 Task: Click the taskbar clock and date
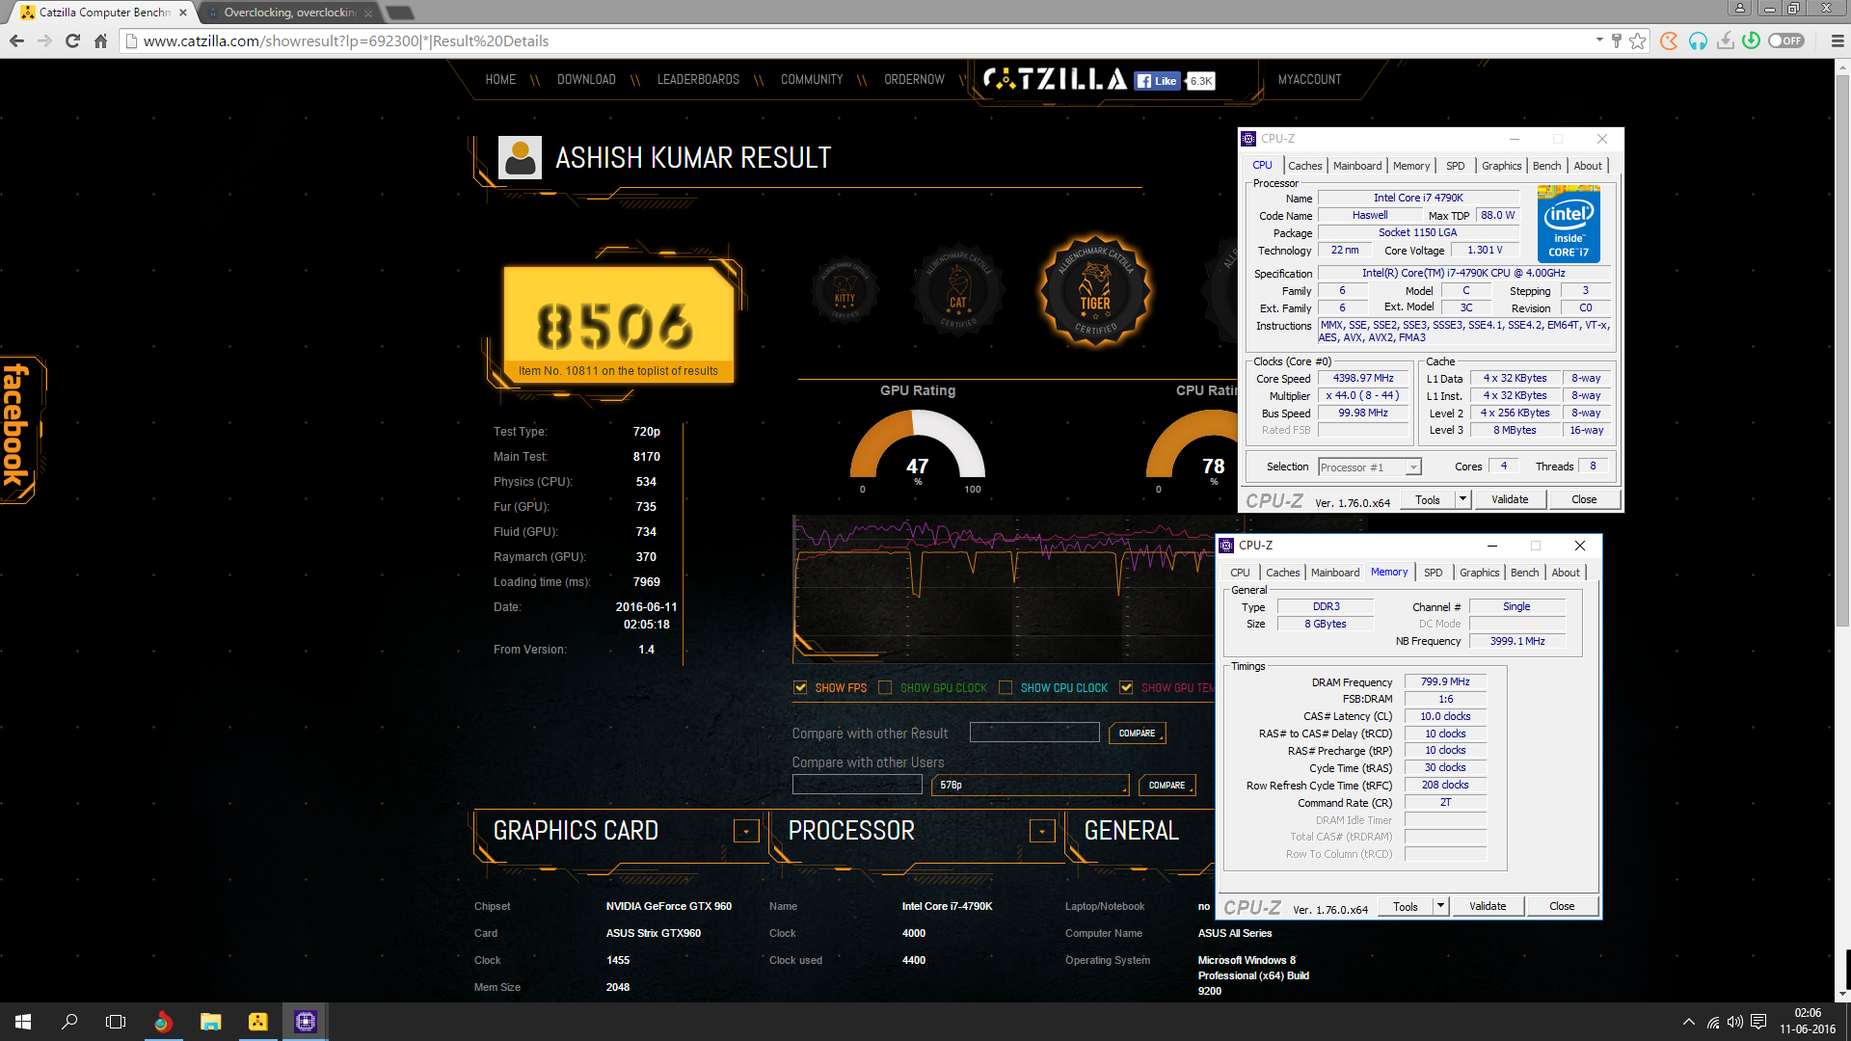coord(1808,1022)
